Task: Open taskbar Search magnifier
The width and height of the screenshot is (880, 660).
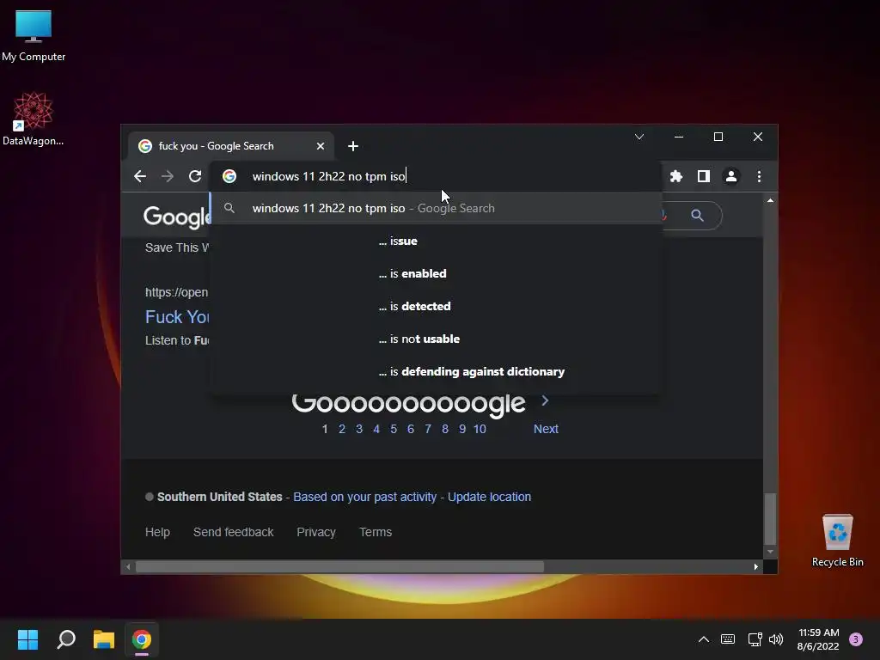Action: point(66,639)
